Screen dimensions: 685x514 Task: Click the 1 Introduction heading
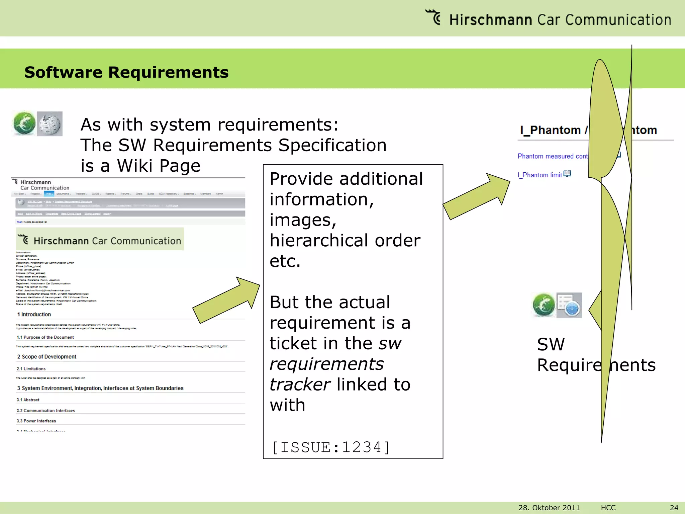[34, 314]
